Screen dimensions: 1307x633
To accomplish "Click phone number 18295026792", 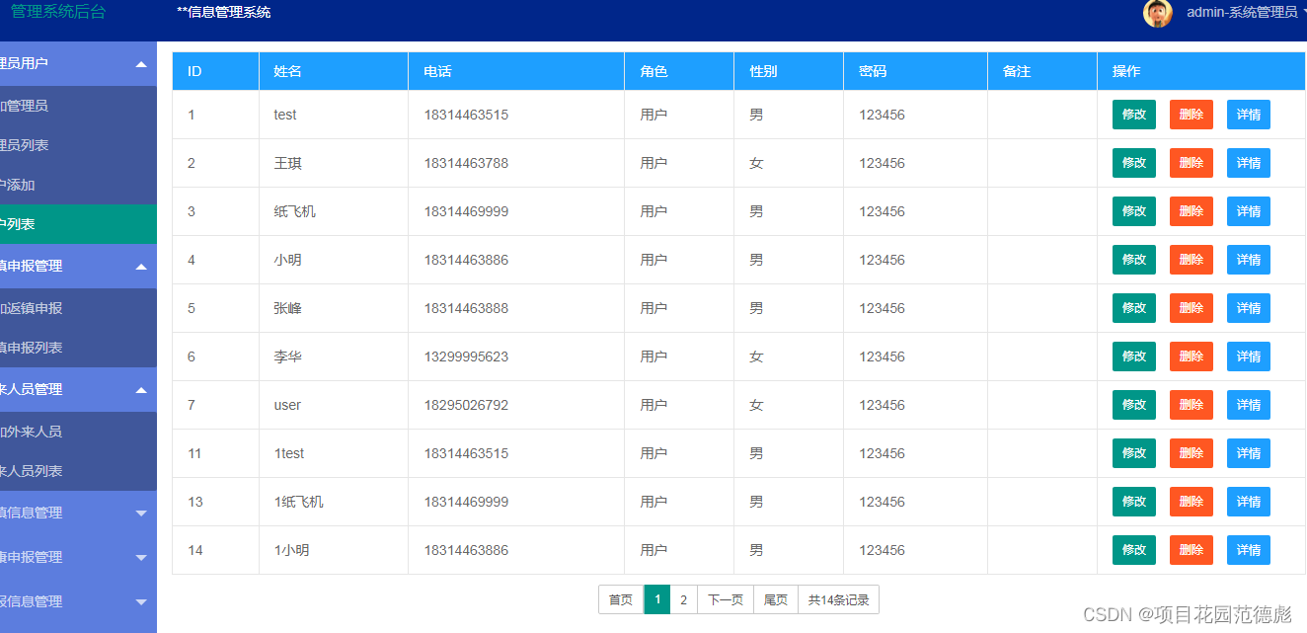I will click(466, 405).
